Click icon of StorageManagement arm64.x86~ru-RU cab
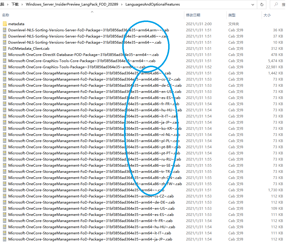286x244 pixels. click(5, 159)
